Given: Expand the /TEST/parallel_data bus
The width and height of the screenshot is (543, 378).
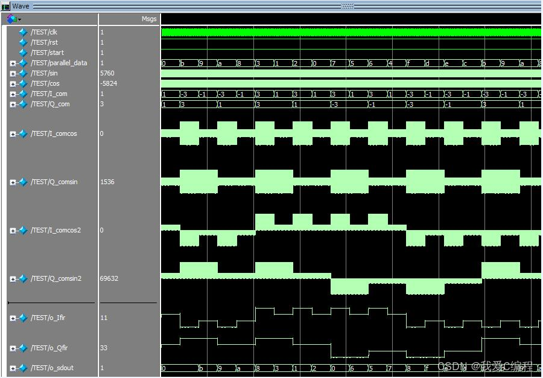Looking at the screenshot, I should coord(13,63).
